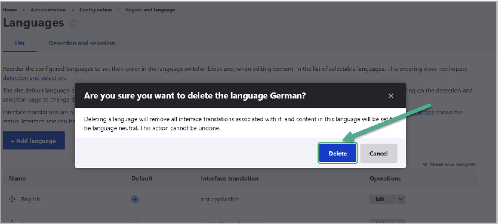Click the Name column header

click(17, 178)
